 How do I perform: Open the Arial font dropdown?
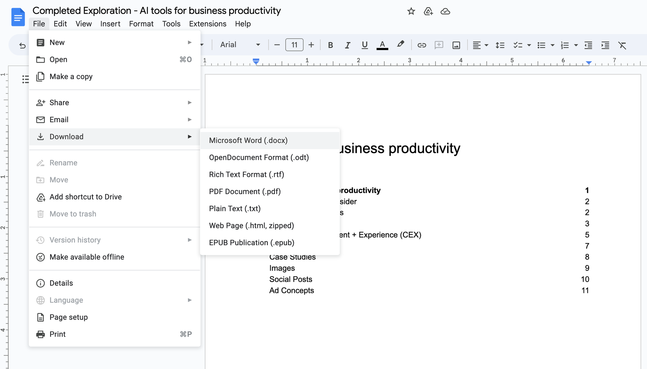(x=240, y=45)
